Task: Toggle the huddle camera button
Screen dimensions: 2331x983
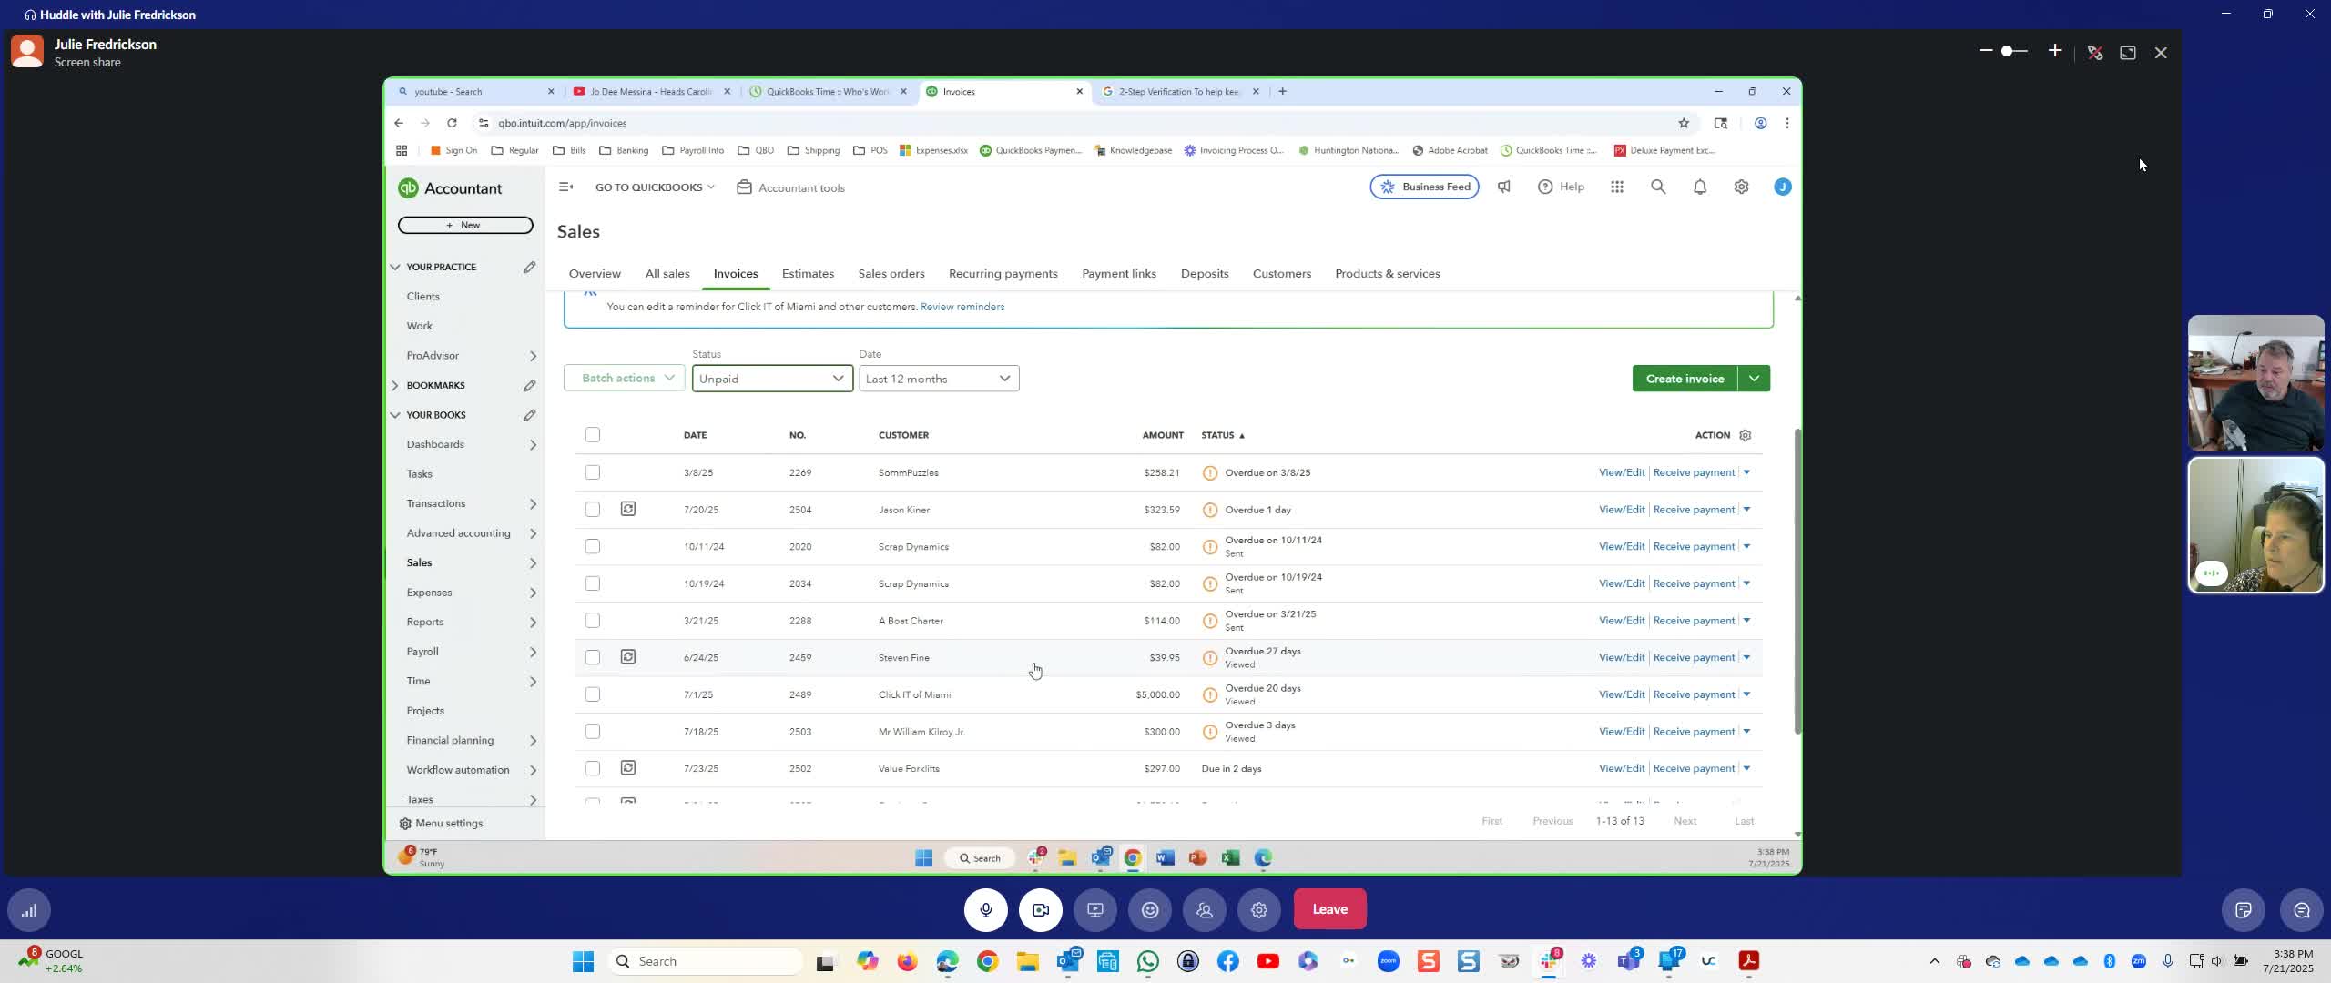Action: pyautogui.click(x=1040, y=909)
